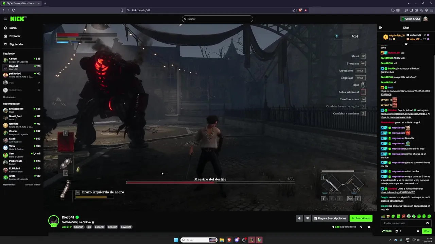Open grafo League of Legends channel
The width and height of the screenshot is (435, 244).
click(x=22, y=177)
